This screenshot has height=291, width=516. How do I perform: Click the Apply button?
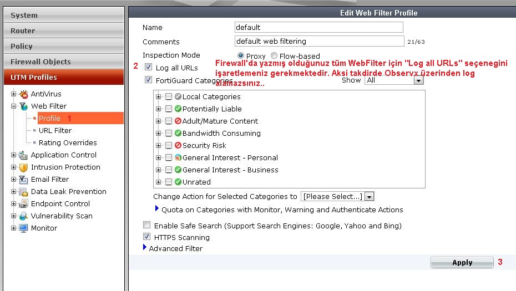[462, 262]
